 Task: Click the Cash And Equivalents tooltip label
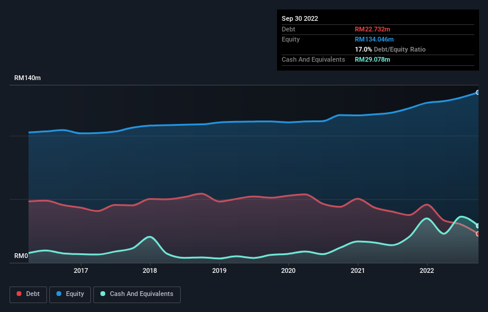313,59
